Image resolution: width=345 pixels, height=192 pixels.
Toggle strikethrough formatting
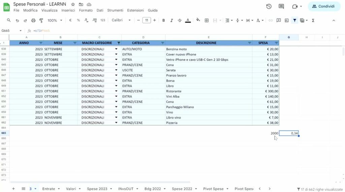tap(180, 20)
